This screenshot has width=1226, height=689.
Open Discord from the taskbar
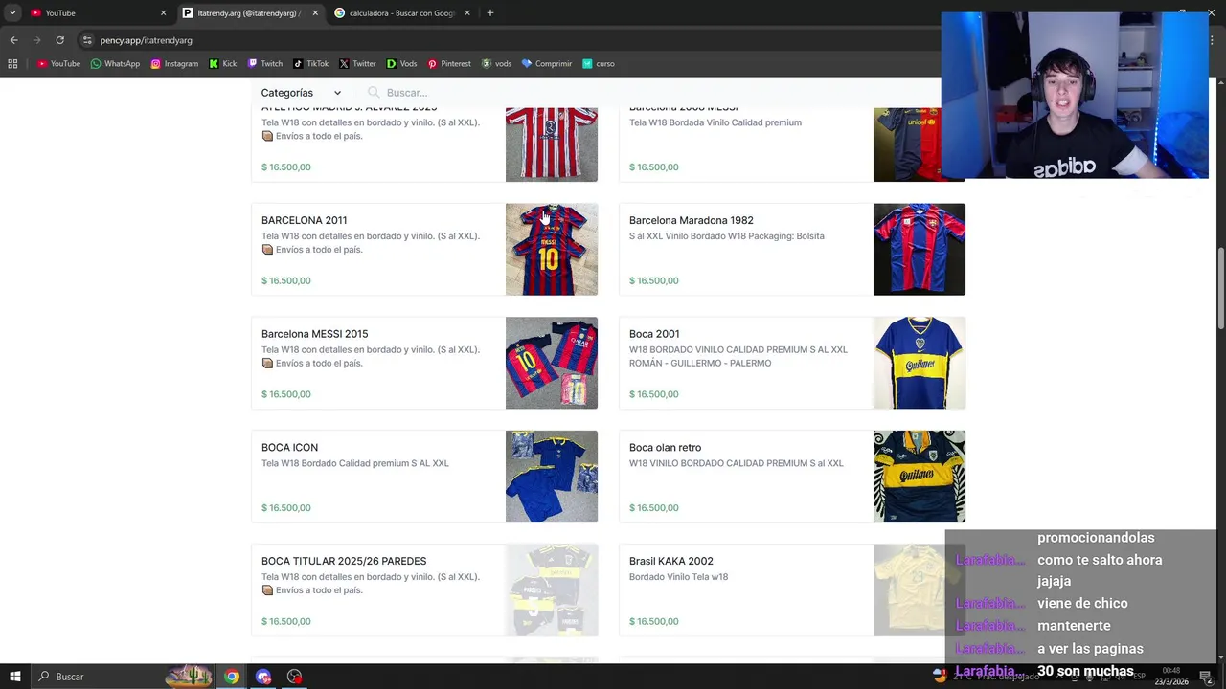pyautogui.click(x=263, y=677)
